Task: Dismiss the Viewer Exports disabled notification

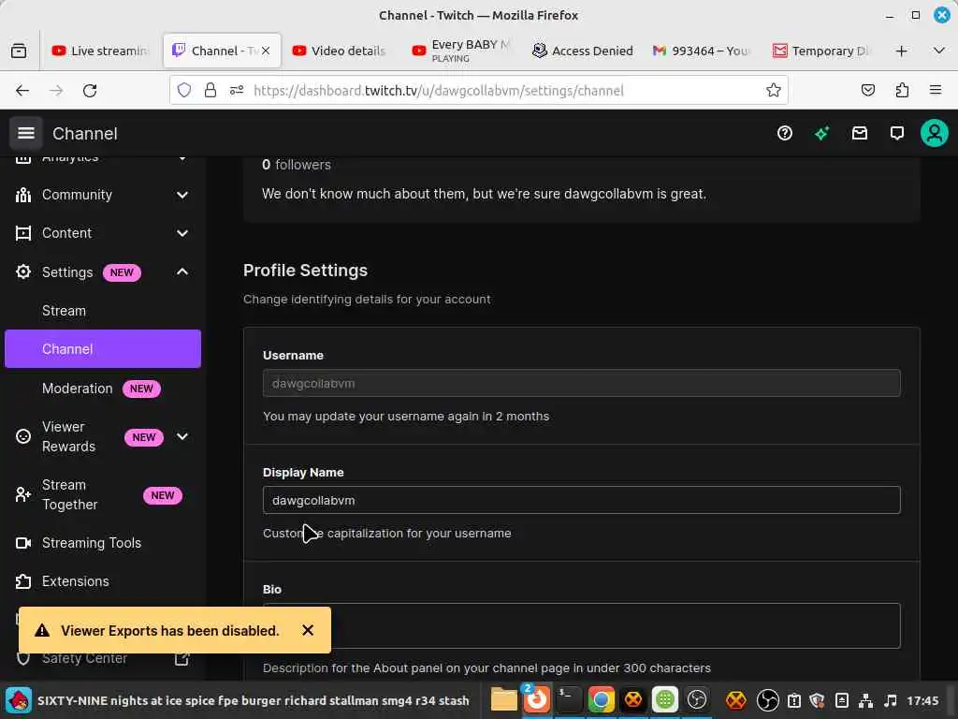Action: (308, 630)
